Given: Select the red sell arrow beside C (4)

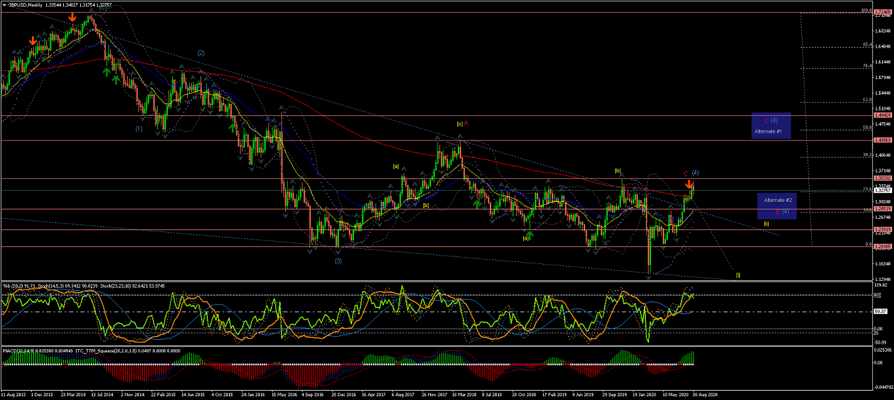Looking at the screenshot, I should 689,184.
